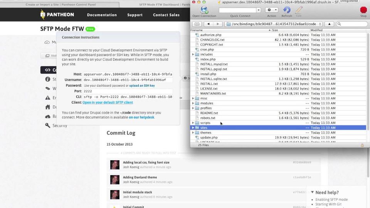Click the Port field showing 2222

(128, 91)
